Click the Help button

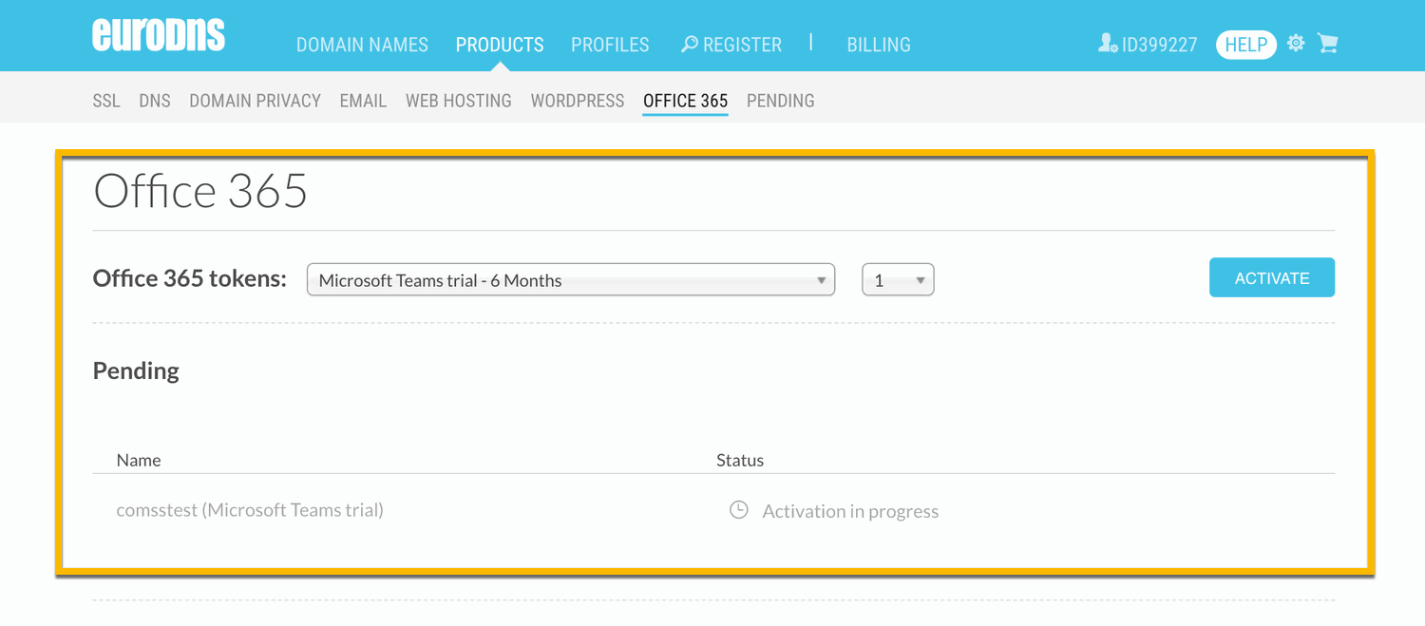1245,45
